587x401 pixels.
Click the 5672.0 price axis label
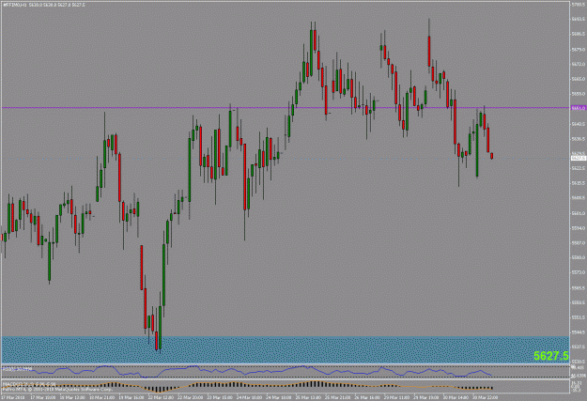tap(579, 64)
